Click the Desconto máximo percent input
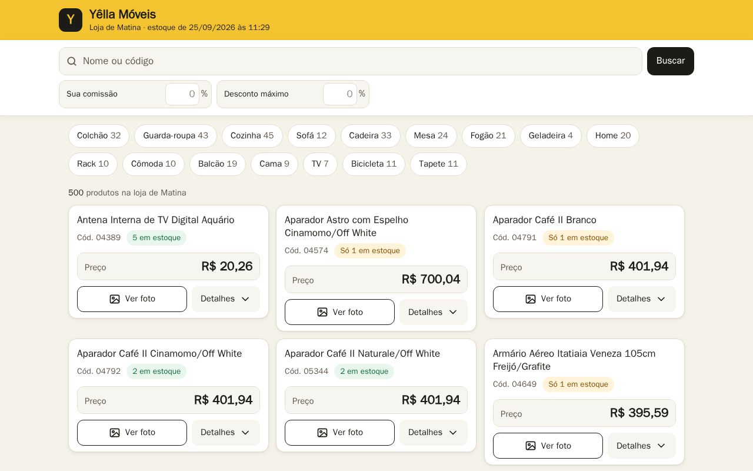The height and width of the screenshot is (471, 753). pos(340,94)
